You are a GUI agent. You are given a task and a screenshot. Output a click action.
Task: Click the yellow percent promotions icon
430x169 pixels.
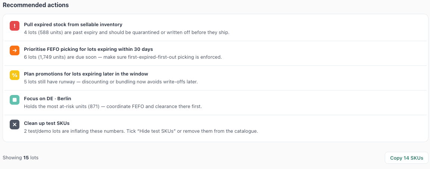pos(15,75)
